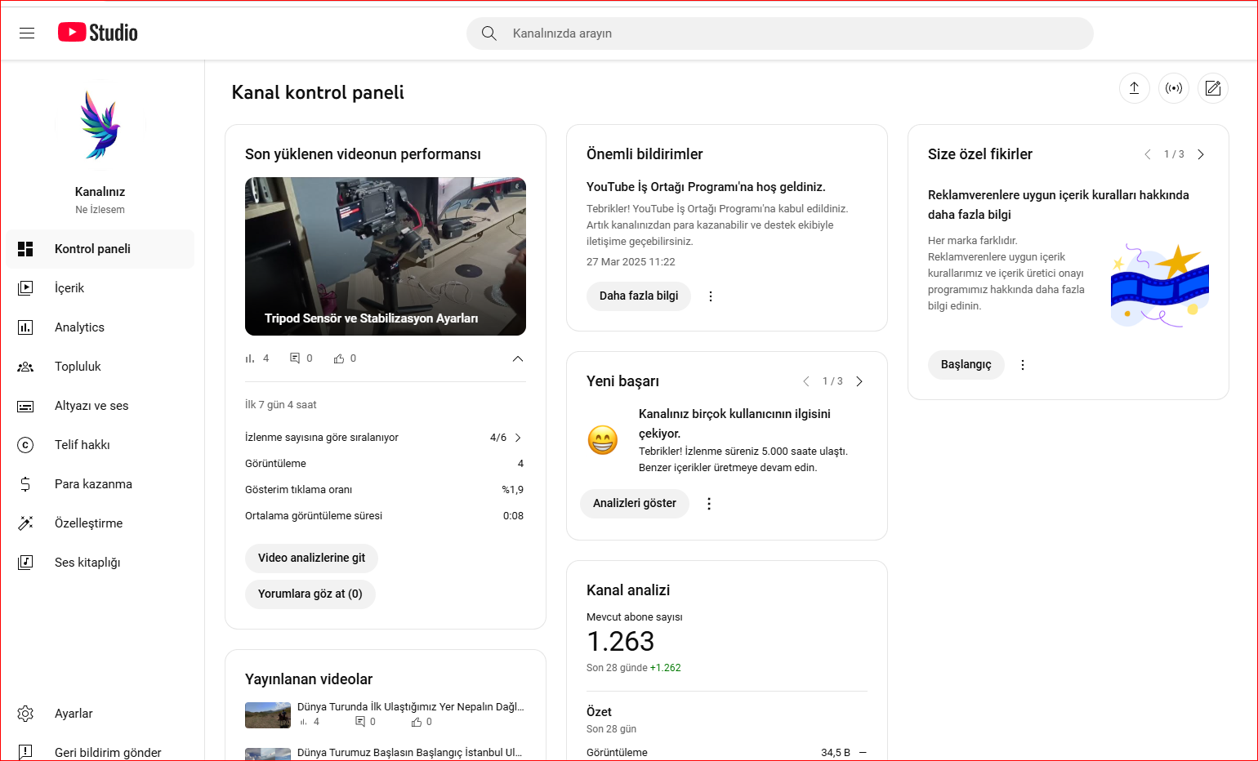
Task: Click the Daha fazla bilgi button
Action: 639,296
